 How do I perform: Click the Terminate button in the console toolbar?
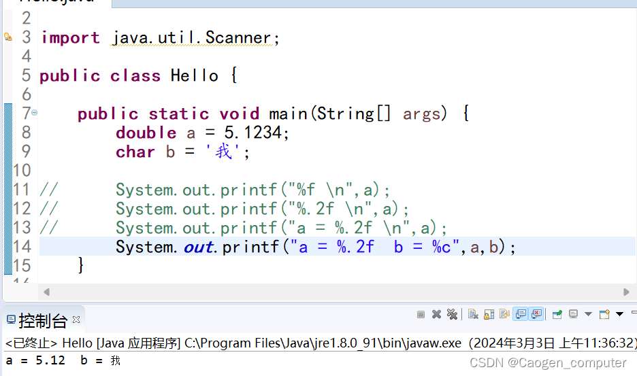(421, 314)
